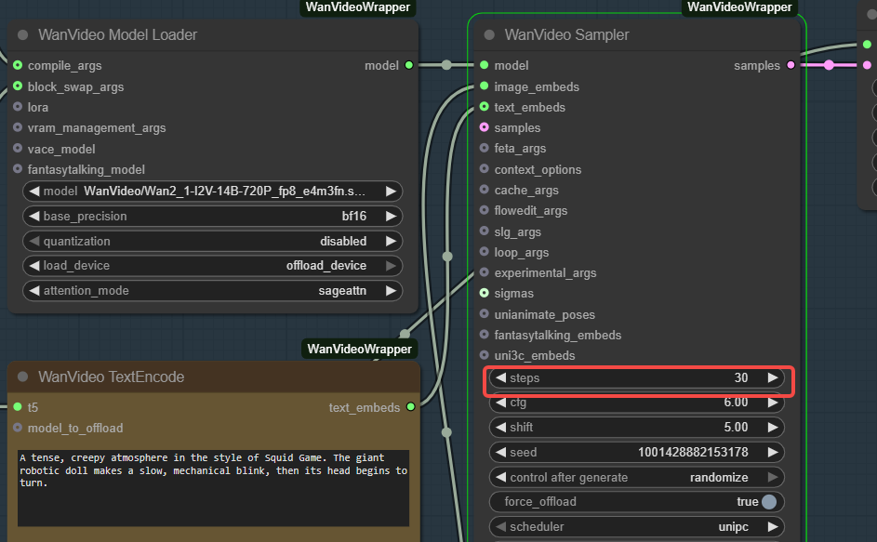Open the base_precision dropdown
Image resolution: width=877 pixels, height=542 pixels.
pyautogui.click(x=213, y=216)
